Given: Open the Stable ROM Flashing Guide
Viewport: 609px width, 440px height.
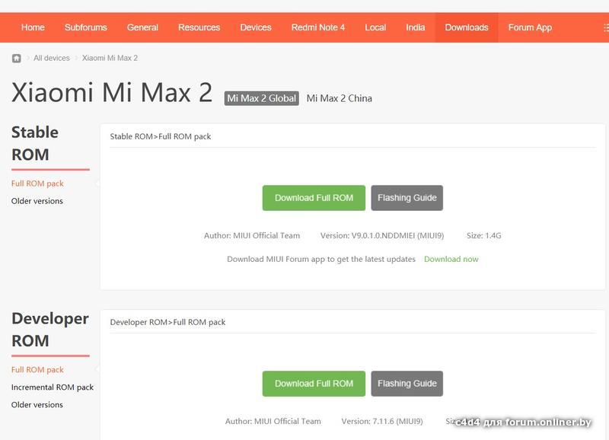Looking at the screenshot, I should point(407,198).
